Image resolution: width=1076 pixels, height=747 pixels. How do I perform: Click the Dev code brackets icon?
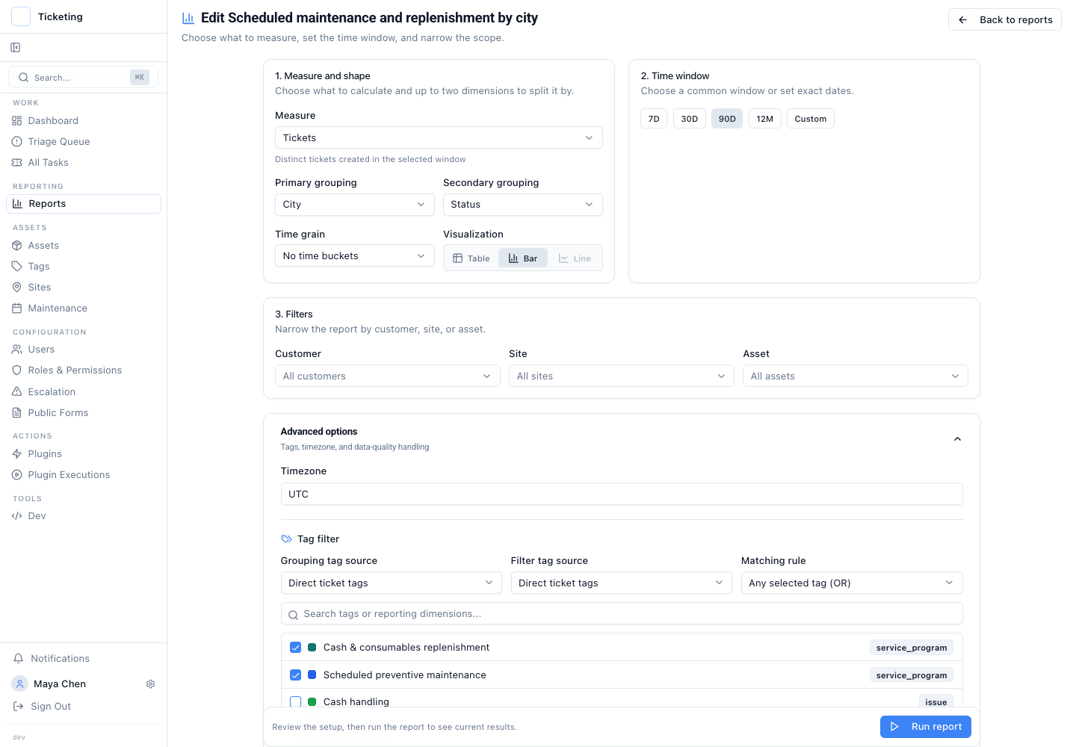click(x=17, y=516)
